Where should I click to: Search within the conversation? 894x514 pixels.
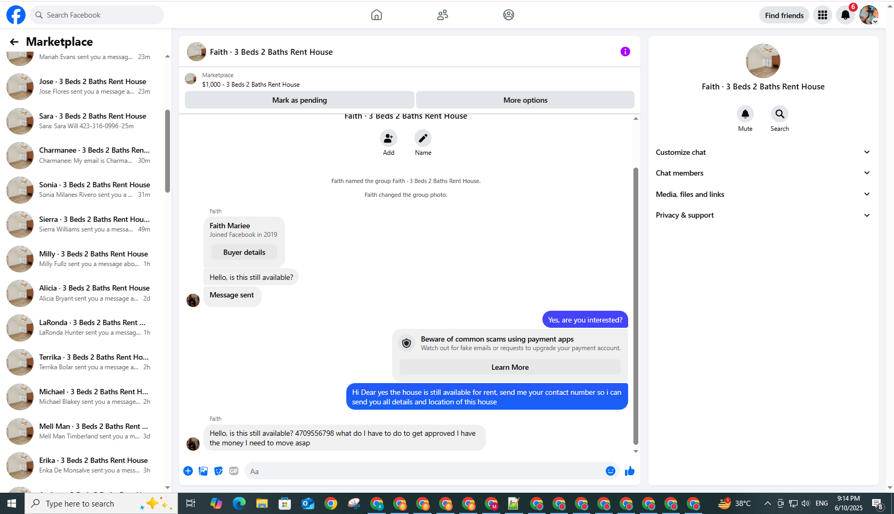pyautogui.click(x=779, y=114)
